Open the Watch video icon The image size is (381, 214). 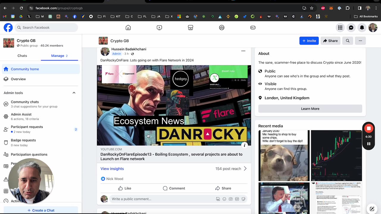pyautogui.click(x=159, y=28)
